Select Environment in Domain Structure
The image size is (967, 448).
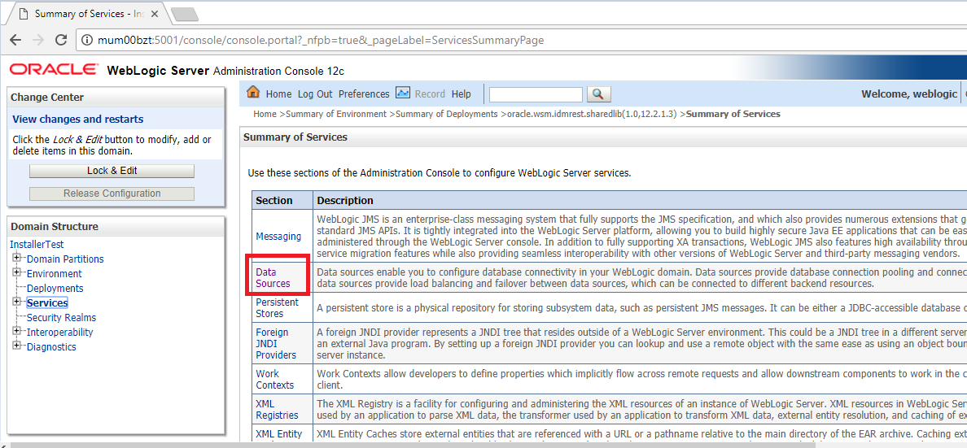[55, 274]
